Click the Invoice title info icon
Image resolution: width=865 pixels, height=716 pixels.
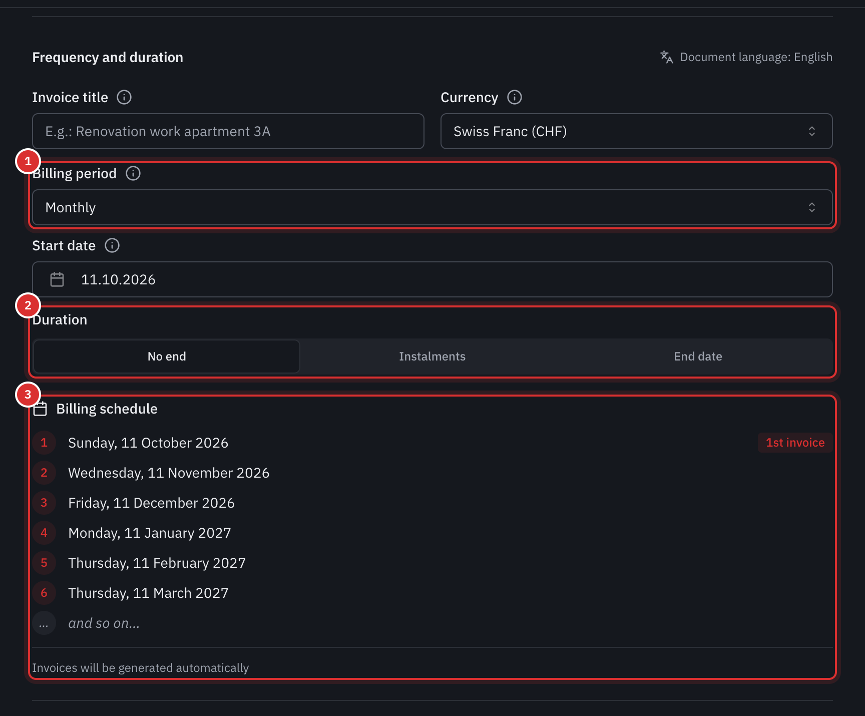[x=124, y=97]
